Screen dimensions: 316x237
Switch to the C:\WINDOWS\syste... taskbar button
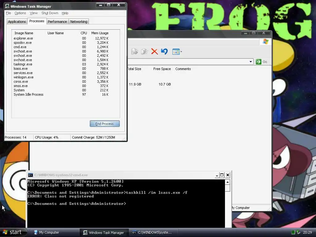click(x=154, y=232)
